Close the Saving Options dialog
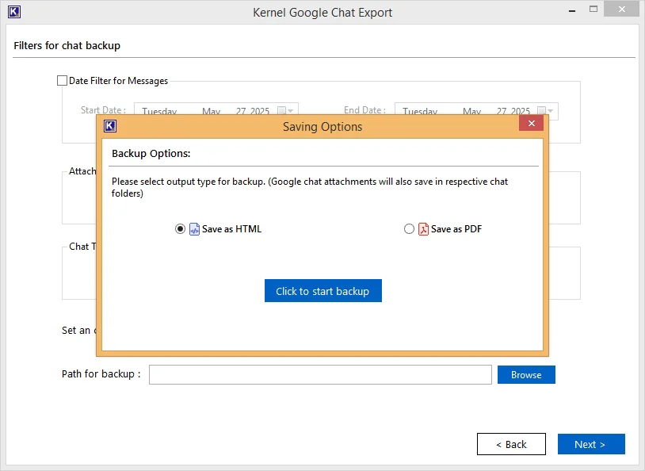Viewport: 645px width, 471px height. pyautogui.click(x=531, y=124)
